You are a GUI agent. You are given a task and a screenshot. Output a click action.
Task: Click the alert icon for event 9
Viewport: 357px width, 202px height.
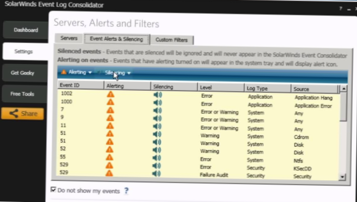[x=110, y=118]
